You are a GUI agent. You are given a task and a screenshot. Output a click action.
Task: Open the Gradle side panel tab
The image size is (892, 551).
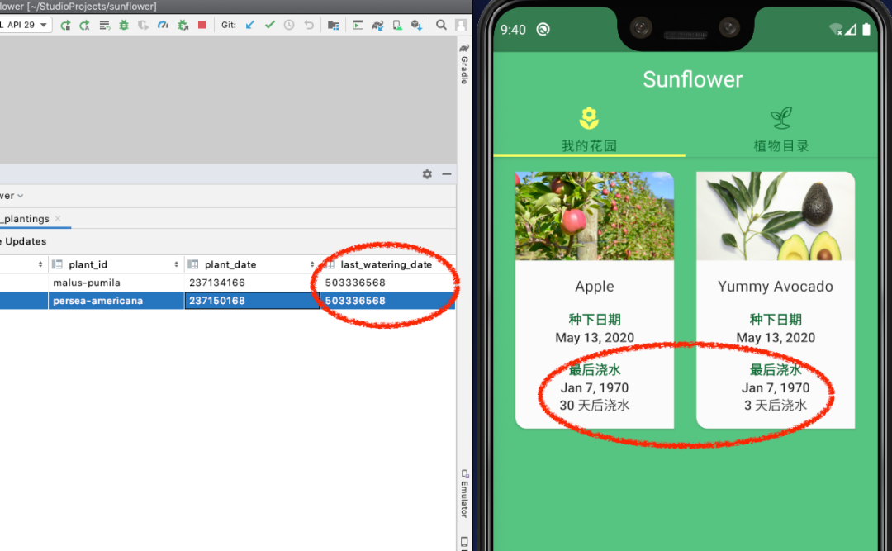point(464,64)
